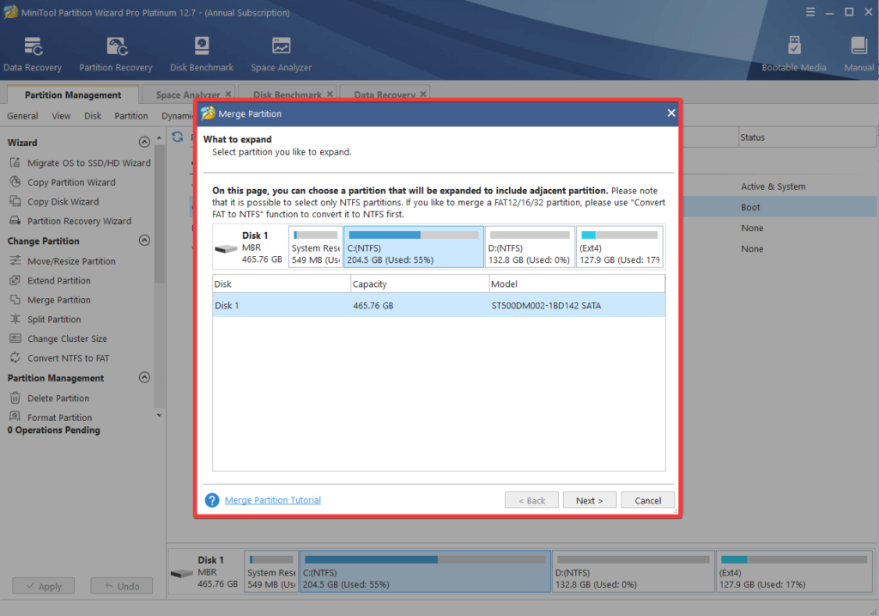Select System Reserved partition in dialog
This screenshot has width=879, height=616.
316,247
